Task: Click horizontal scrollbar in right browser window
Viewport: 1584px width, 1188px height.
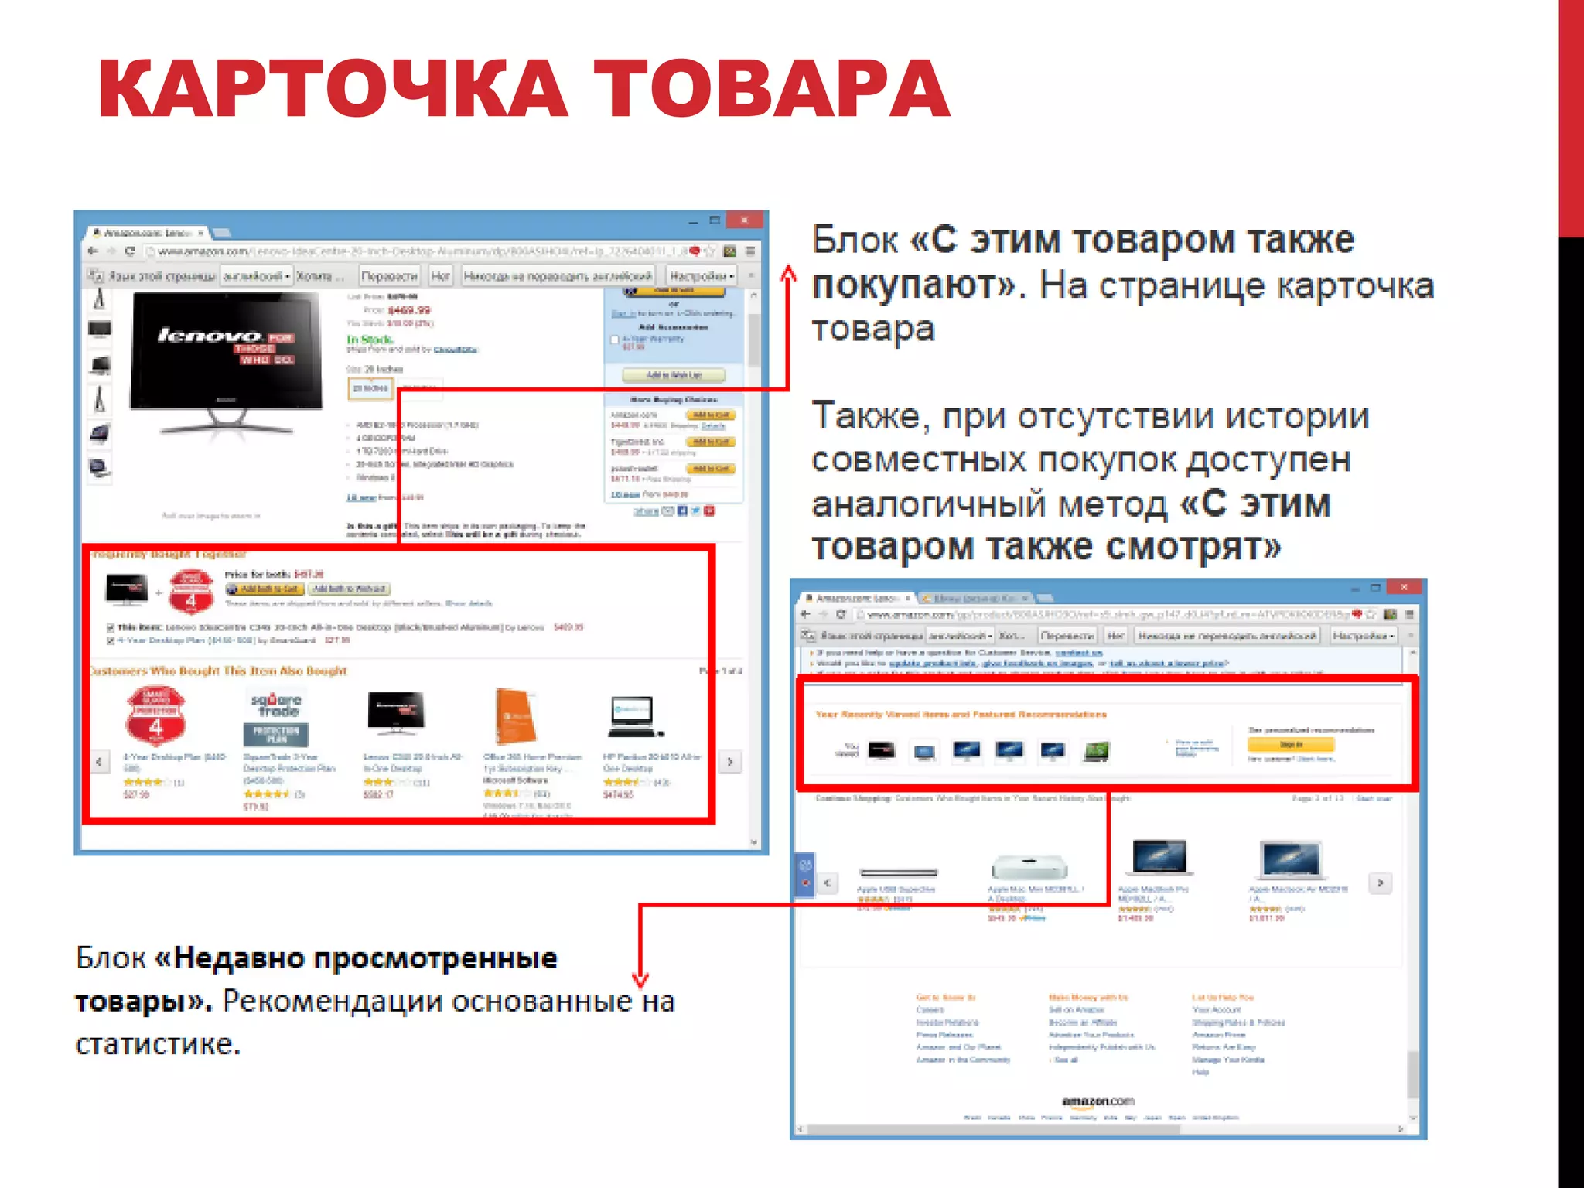Action: tap(994, 1129)
